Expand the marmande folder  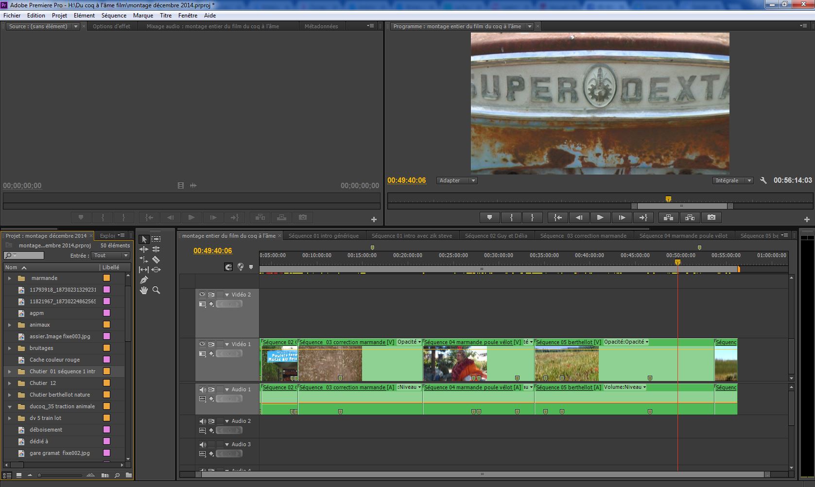[9, 278]
